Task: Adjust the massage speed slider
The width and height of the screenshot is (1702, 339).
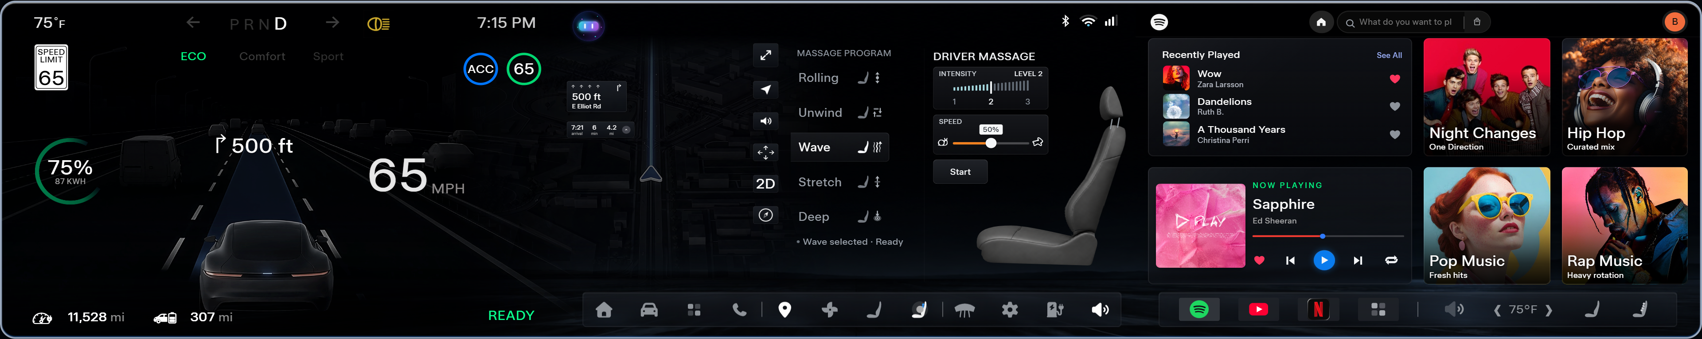Action: click(x=991, y=143)
